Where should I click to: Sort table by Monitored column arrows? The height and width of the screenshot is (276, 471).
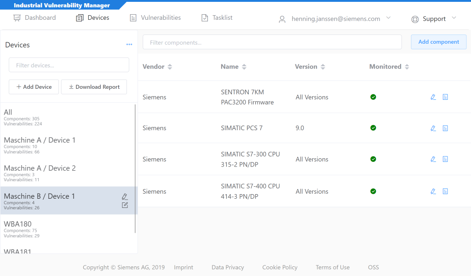pos(407,67)
